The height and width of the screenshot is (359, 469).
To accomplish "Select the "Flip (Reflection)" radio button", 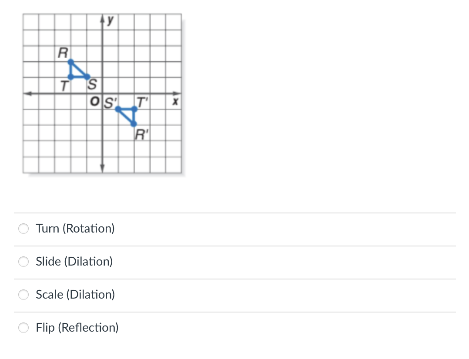I will click(x=23, y=328).
